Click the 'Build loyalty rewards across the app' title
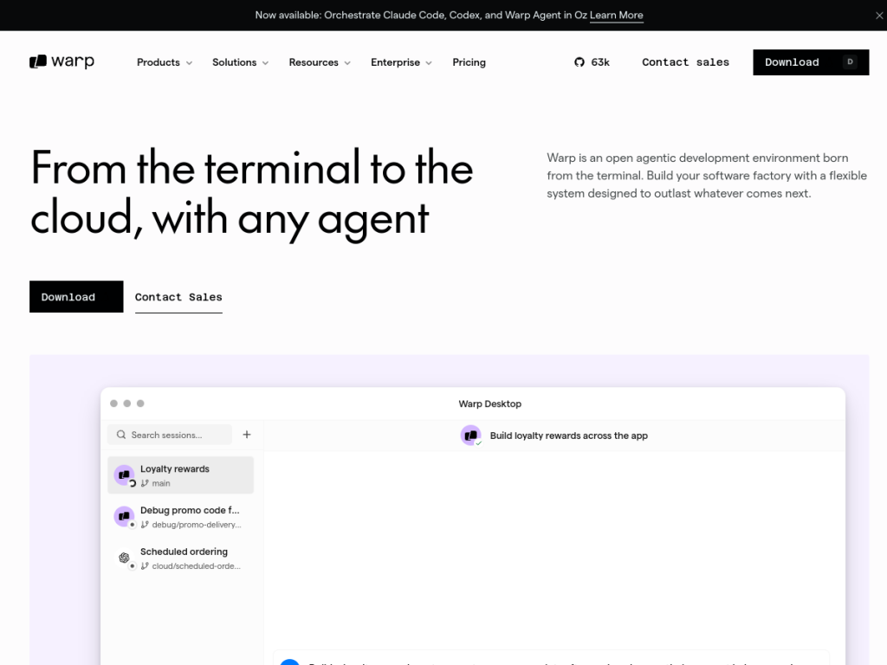The height and width of the screenshot is (665, 887). point(568,436)
